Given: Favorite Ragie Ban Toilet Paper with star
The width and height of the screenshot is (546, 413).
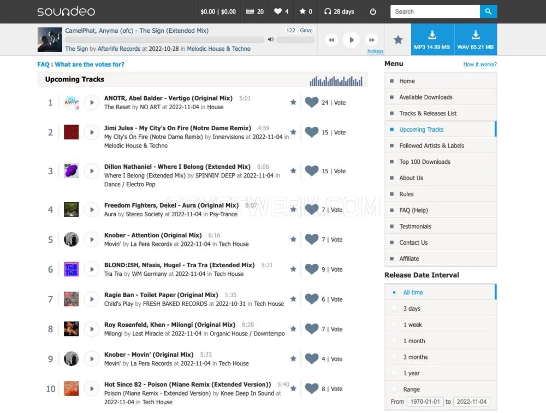Looking at the screenshot, I should 293,299.
